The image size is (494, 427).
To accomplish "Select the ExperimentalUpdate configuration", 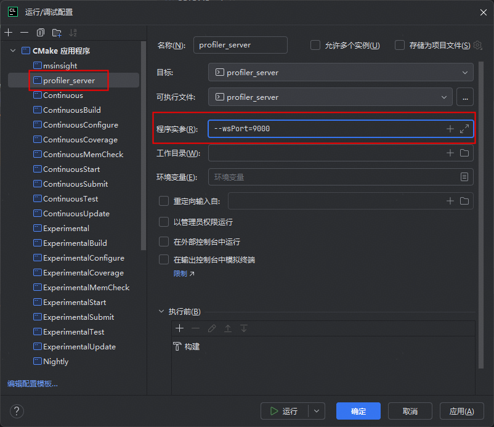I will coord(79,347).
